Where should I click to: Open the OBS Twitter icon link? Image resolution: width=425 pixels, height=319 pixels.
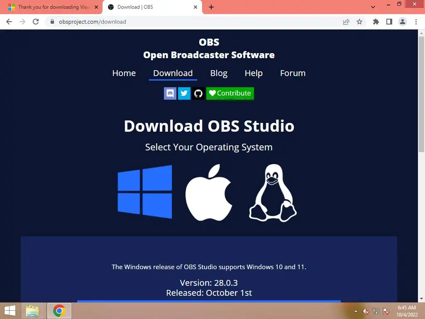click(x=184, y=93)
